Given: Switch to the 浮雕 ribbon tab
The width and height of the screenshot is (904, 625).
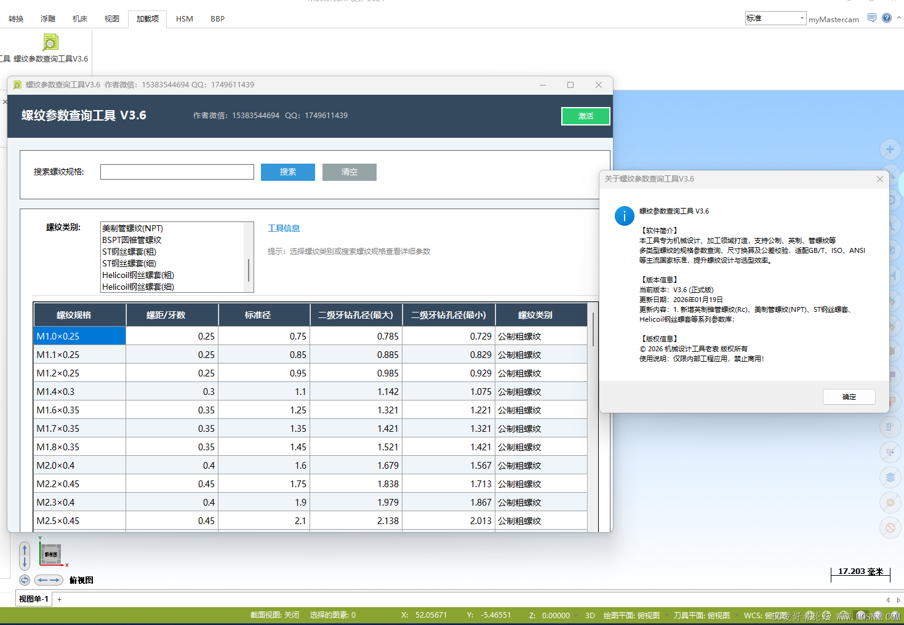Looking at the screenshot, I should tap(48, 19).
